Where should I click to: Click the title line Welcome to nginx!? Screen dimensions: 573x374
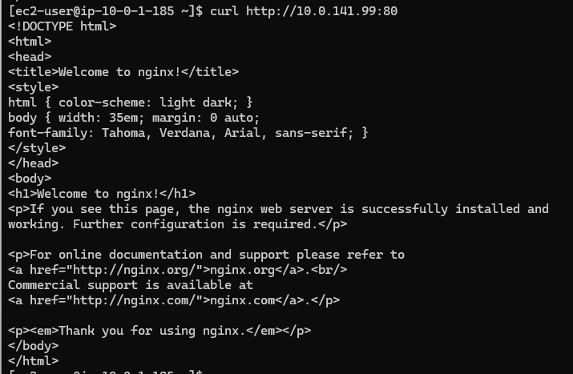point(123,71)
